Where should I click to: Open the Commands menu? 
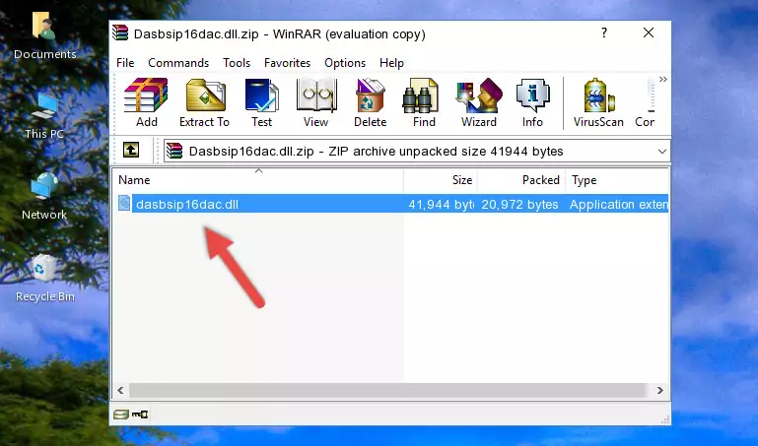click(178, 63)
